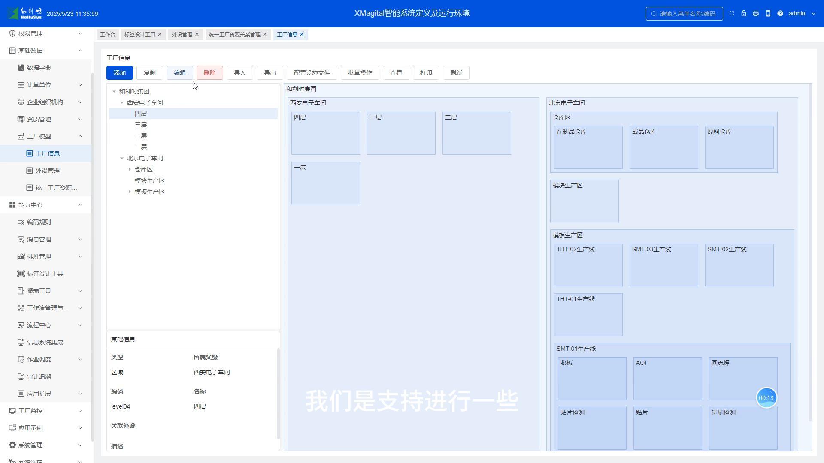Expand the 模板生产区 tree node

pos(130,192)
